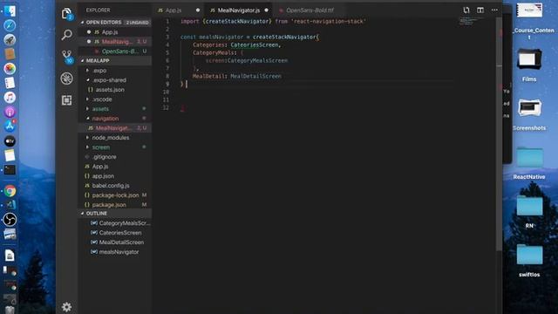The height and width of the screenshot is (314, 558).
Task: Open OBS from the Dock
Action: [x=10, y=220]
